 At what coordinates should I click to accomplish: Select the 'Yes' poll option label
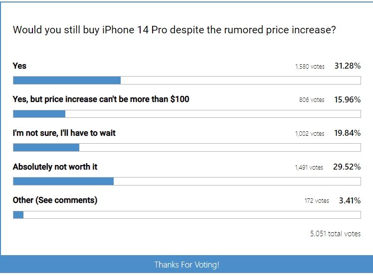pyautogui.click(x=19, y=66)
